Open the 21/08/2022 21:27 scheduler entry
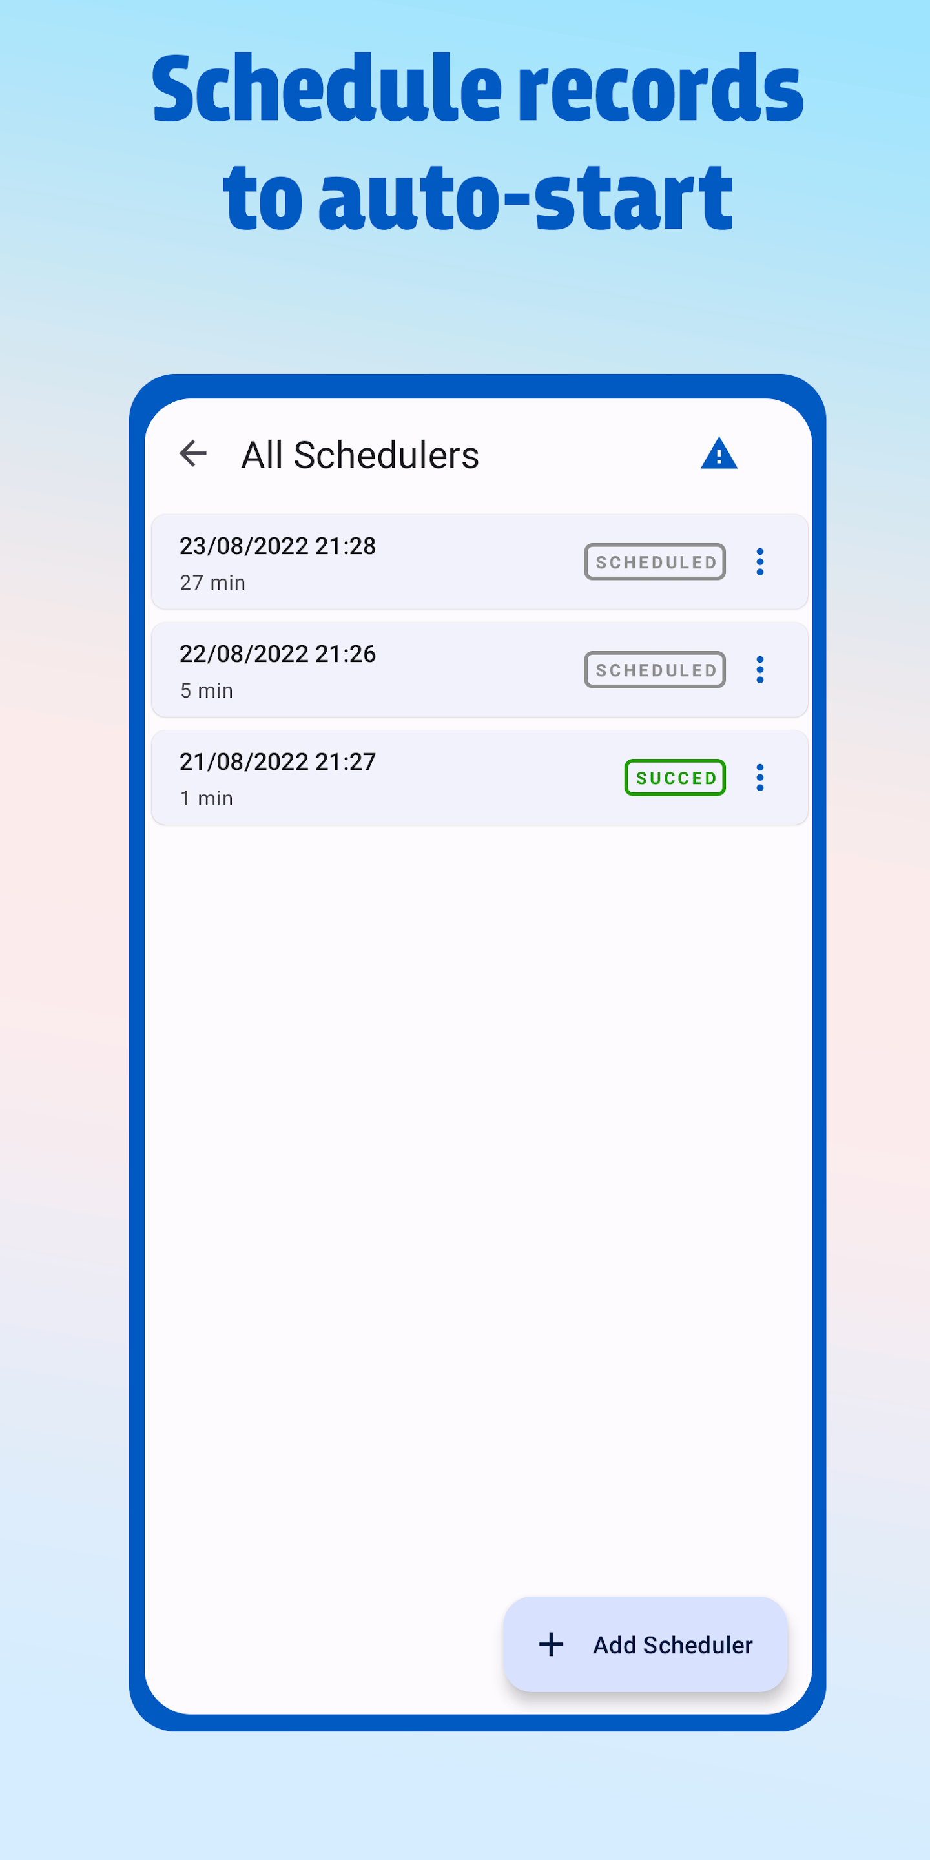This screenshot has width=930, height=1860. tap(479, 778)
